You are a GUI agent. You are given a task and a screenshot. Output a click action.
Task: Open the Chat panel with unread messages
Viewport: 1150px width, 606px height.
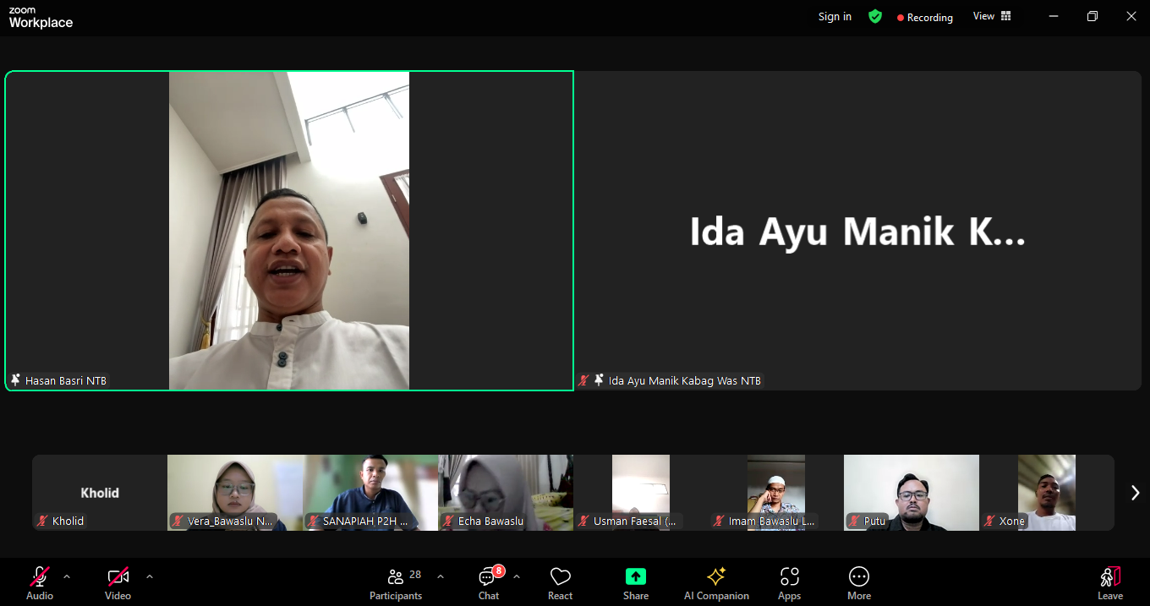click(x=488, y=583)
